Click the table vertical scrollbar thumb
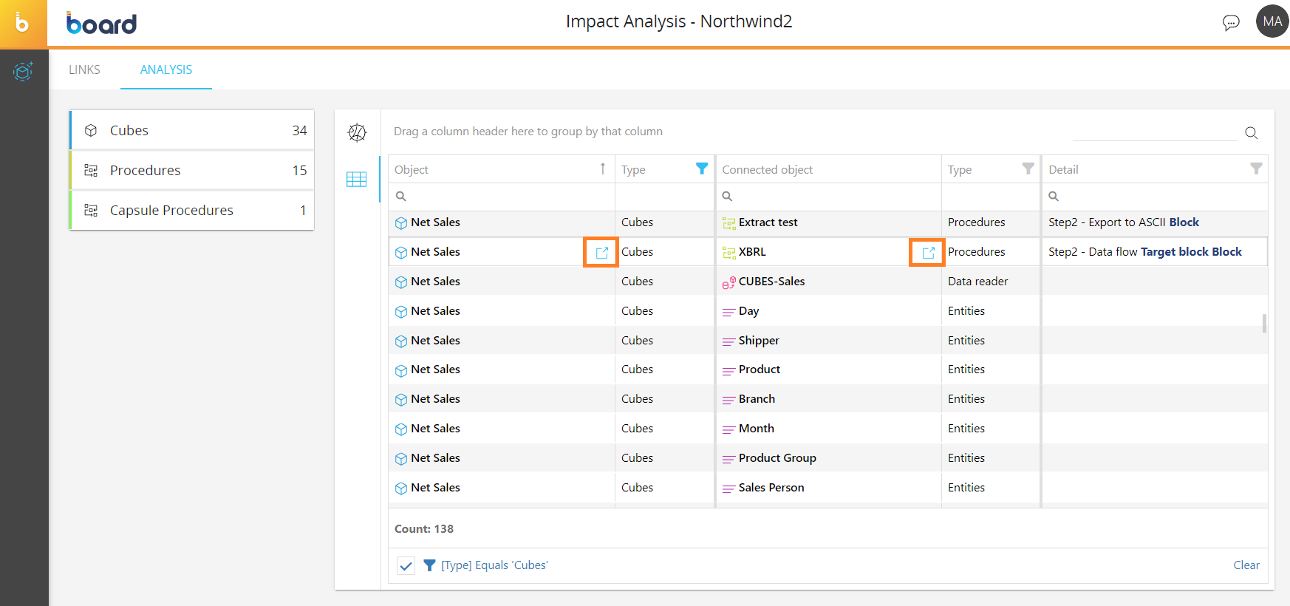This screenshot has height=606, width=1290. point(1264,323)
